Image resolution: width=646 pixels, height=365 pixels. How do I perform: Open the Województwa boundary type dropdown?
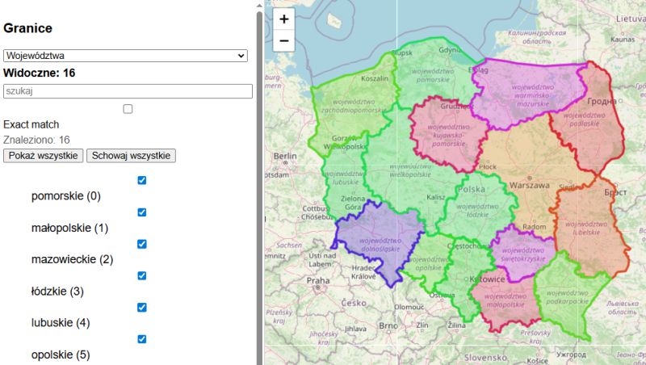pyautogui.click(x=125, y=56)
